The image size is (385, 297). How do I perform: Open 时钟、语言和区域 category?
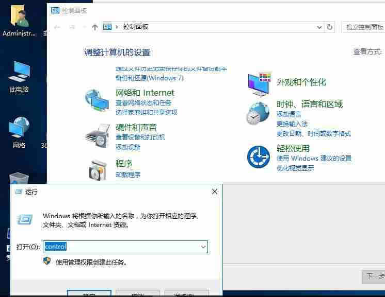point(309,104)
